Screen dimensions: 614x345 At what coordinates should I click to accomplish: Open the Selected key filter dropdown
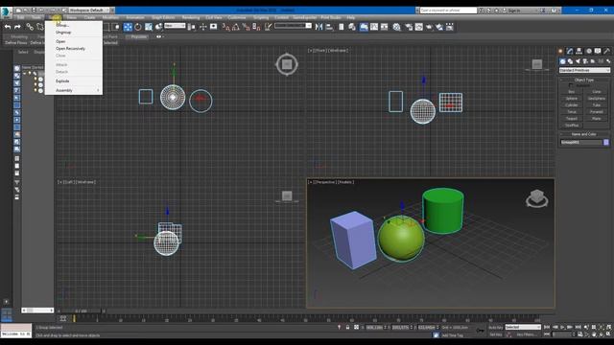(x=523, y=327)
